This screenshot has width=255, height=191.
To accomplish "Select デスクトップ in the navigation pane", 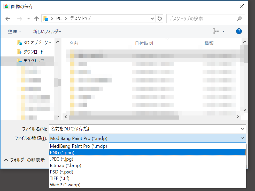I will click(27, 60).
